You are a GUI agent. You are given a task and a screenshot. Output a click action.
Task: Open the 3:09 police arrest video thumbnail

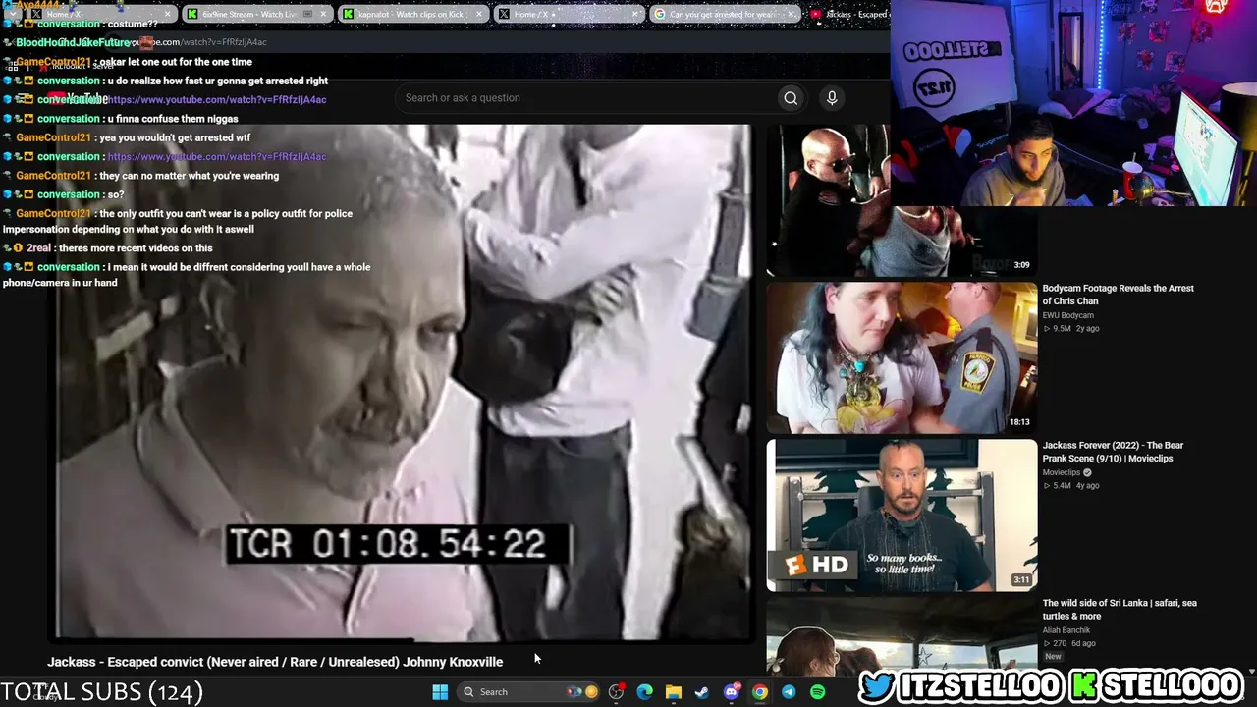click(902, 201)
